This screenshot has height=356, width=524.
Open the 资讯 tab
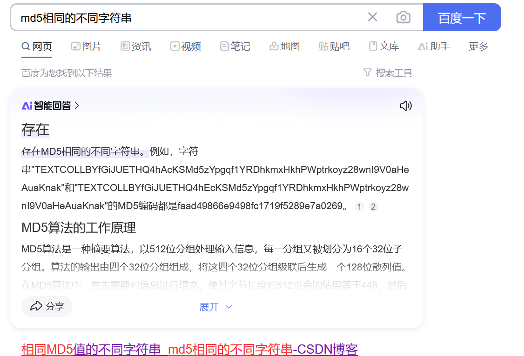[136, 46]
